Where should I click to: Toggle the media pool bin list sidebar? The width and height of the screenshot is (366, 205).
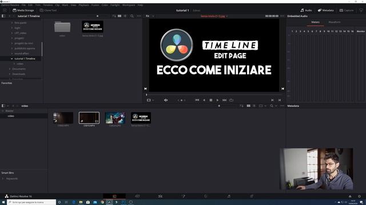coord(3,106)
